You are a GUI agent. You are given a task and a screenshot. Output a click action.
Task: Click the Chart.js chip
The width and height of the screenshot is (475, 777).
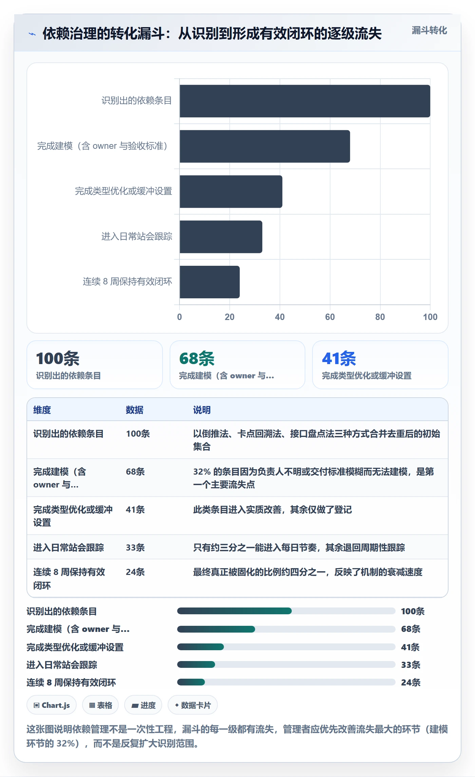click(x=52, y=705)
